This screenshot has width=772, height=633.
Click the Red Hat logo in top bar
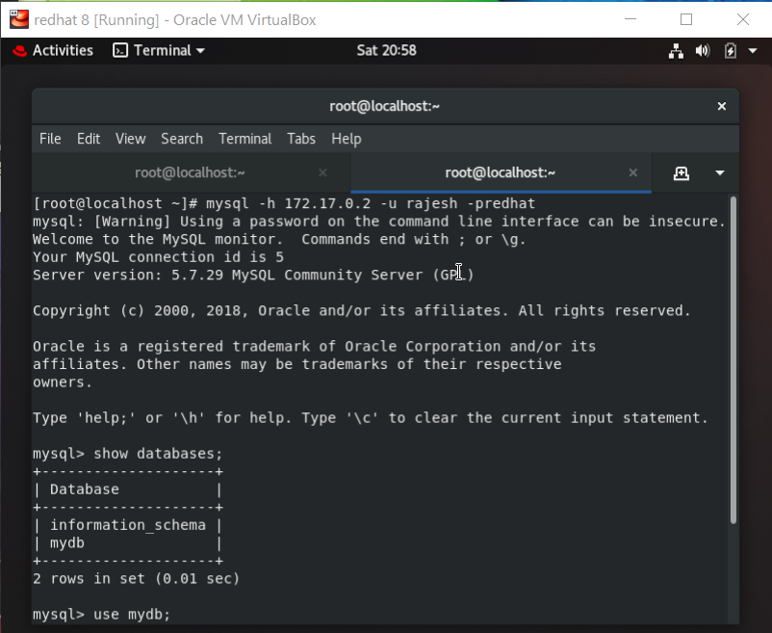click(x=19, y=51)
